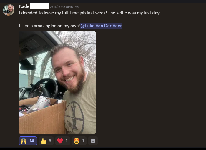Toggle the raised hands emoji reaction

(28, 141)
